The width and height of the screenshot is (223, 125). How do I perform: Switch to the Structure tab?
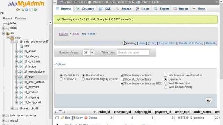coord(85,9)
